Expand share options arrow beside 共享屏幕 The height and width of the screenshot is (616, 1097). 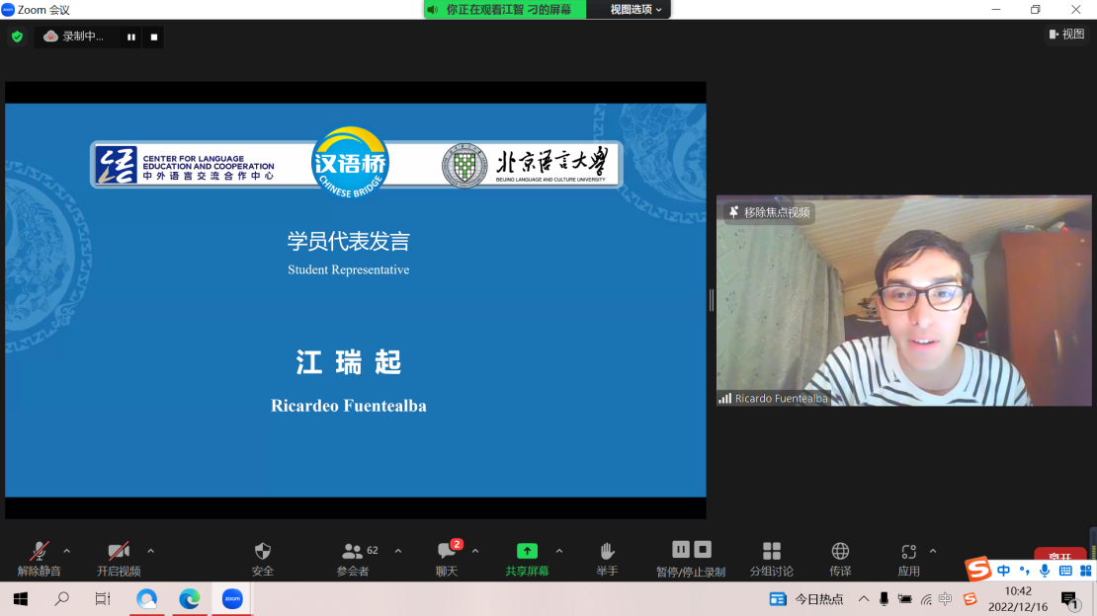coord(559,551)
